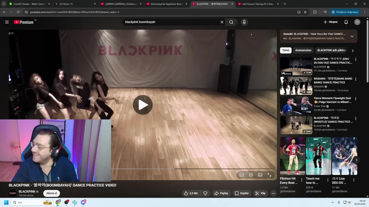This screenshot has height=207, width=369.
Task: Open Discord from the taskbar
Action: (x=83, y=202)
